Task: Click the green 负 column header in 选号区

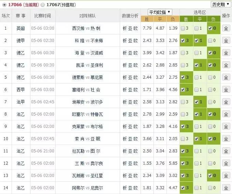Action: 214,19
